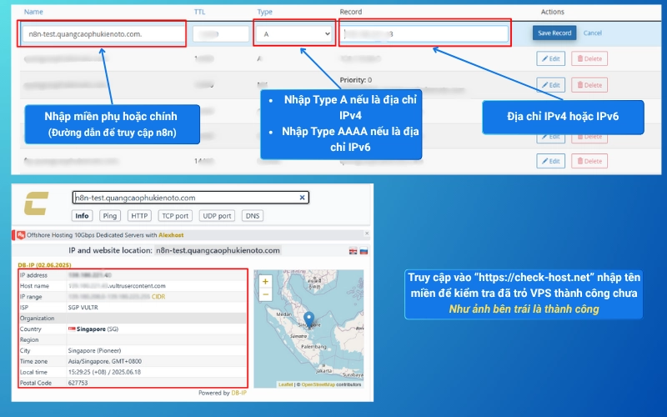This screenshot has height=417, width=667.
Task: Delete the record in the last table row
Action: click(589, 161)
